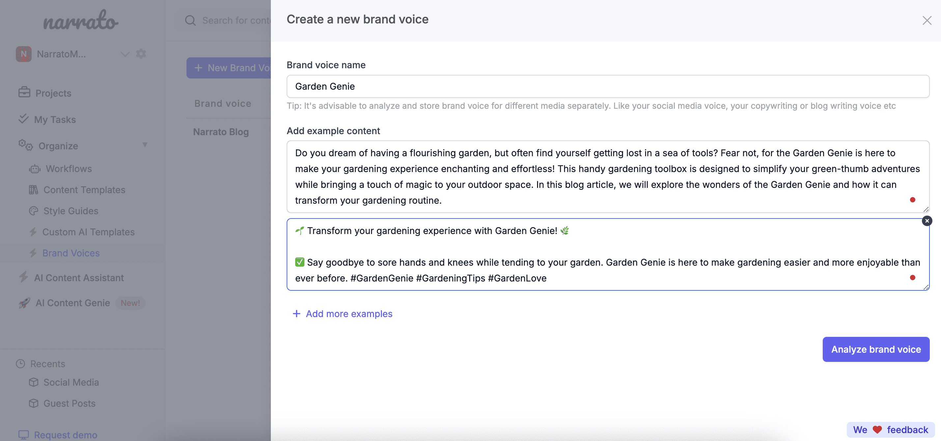
Task: Click the search magnifier icon
Action: 190,20
